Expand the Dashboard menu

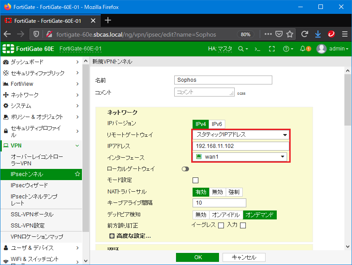41,62
